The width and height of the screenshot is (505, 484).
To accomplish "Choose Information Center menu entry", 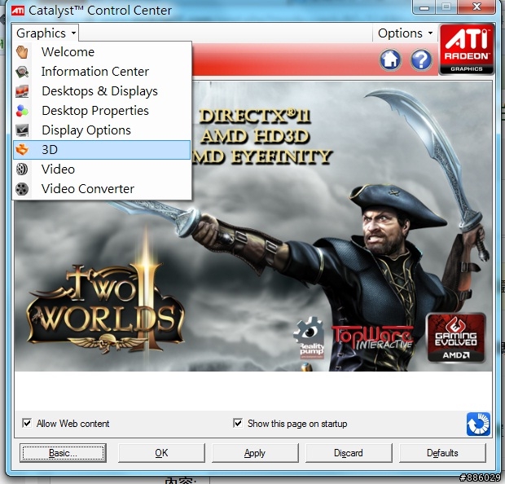I will 102,72.
